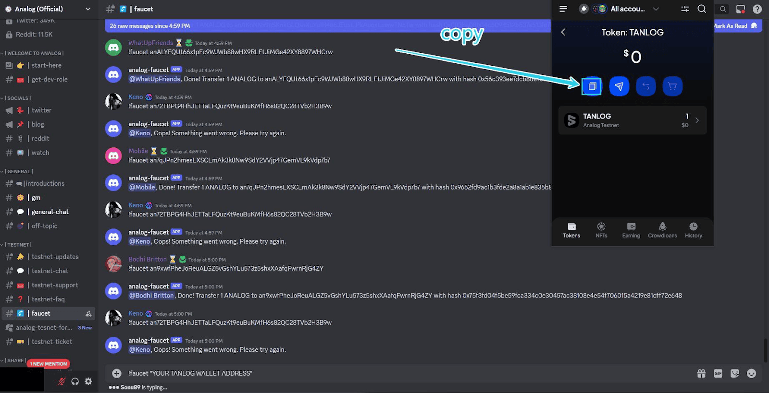Click the @WhatUpFriends mention
This screenshot has height=393, width=769.
pyautogui.click(x=155, y=79)
